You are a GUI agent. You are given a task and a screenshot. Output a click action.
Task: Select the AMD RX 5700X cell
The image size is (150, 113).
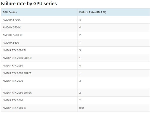coord(11,27)
